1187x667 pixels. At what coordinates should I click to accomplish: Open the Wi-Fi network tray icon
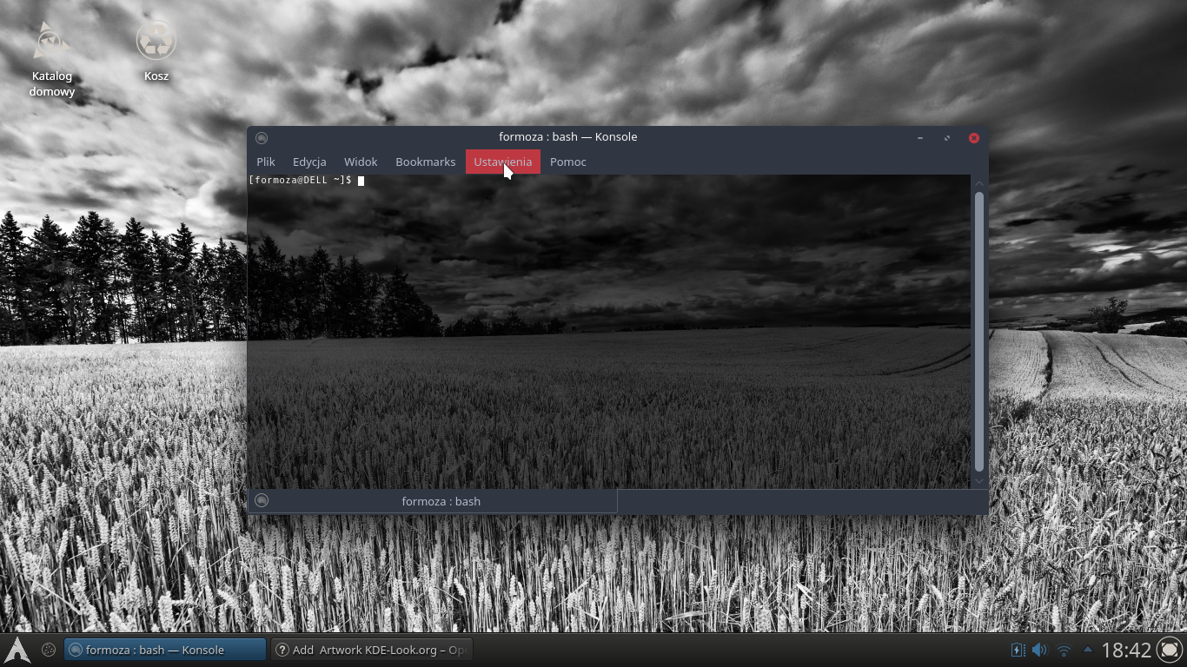click(x=1064, y=650)
